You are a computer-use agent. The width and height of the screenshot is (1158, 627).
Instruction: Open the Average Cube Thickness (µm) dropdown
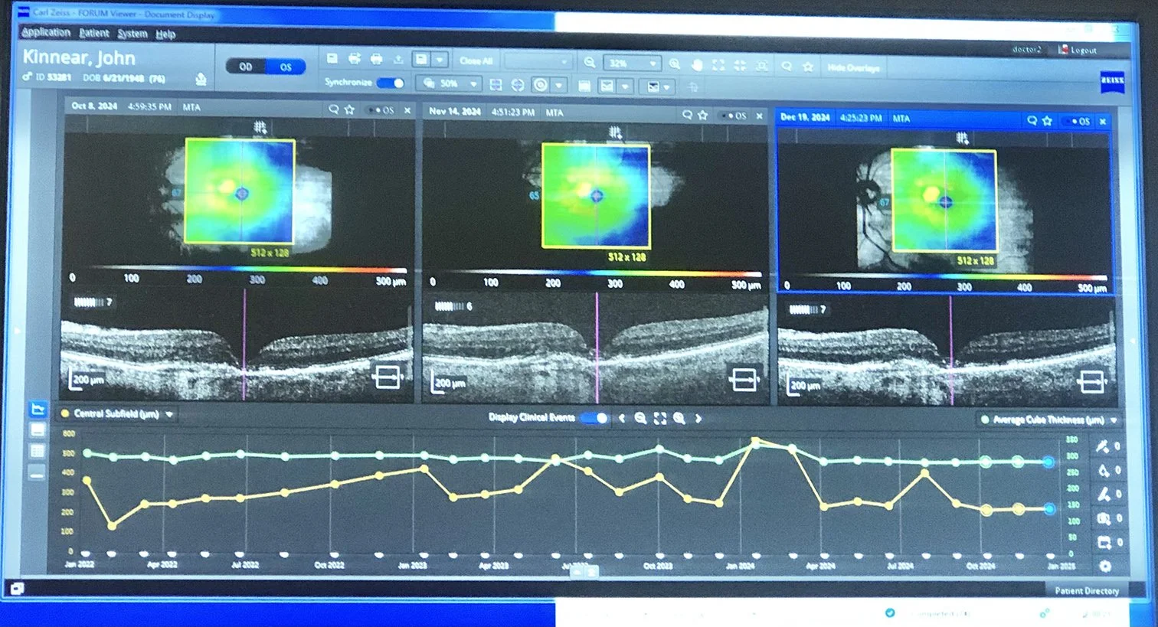click(x=1050, y=420)
